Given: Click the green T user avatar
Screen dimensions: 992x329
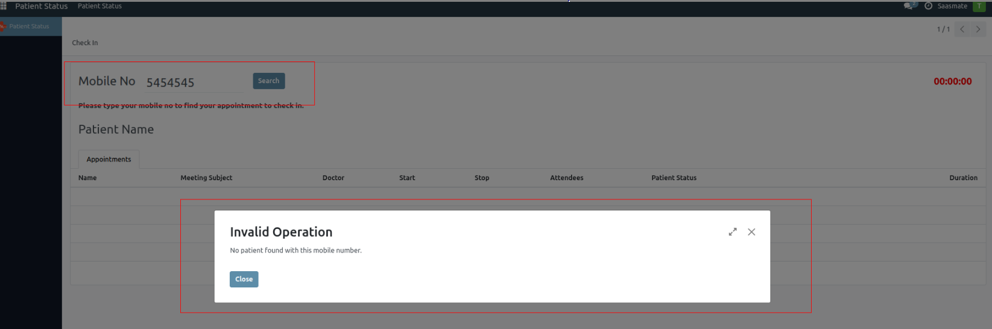Looking at the screenshot, I should click(979, 6).
